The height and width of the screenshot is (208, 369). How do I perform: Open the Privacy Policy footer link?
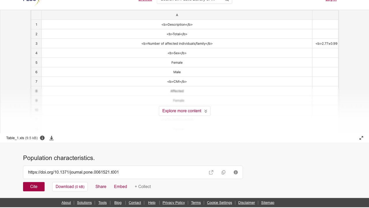(x=174, y=203)
